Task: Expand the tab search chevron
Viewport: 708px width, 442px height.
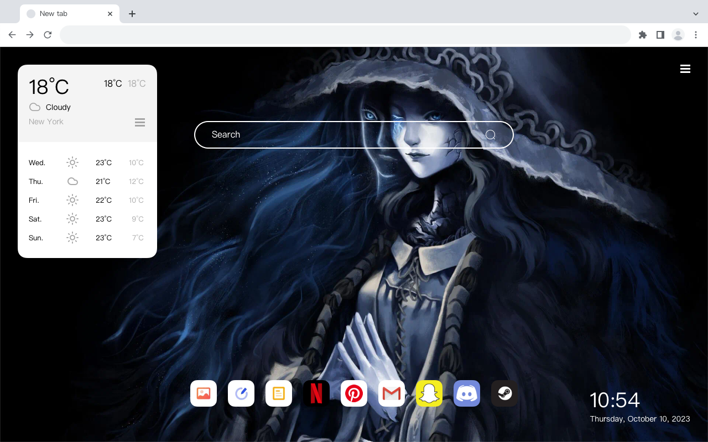Action: coord(696,14)
